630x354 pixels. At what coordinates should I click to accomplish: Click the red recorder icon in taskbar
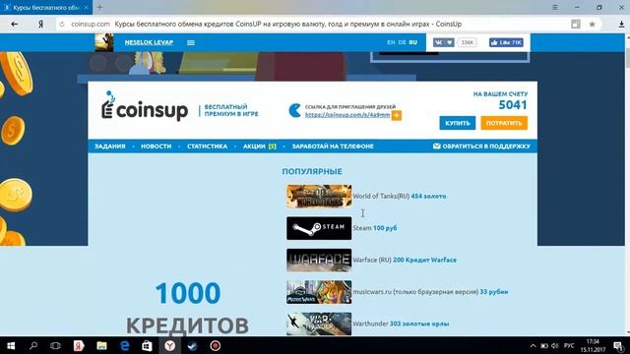click(x=216, y=345)
